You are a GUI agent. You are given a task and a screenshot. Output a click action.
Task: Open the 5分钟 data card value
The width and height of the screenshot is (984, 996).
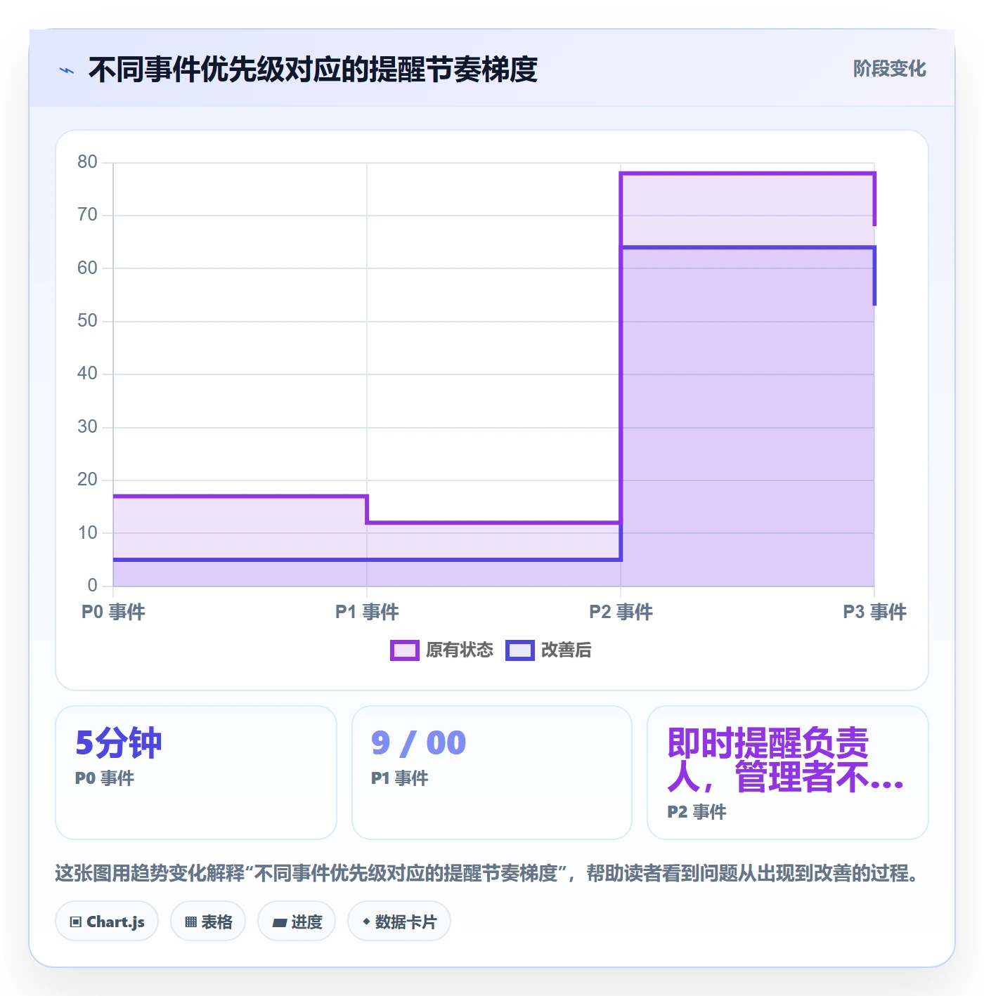coord(118,743)
